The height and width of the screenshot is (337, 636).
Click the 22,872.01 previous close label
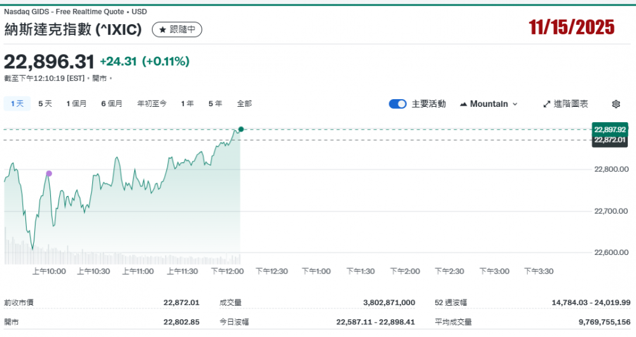(610, 140)
